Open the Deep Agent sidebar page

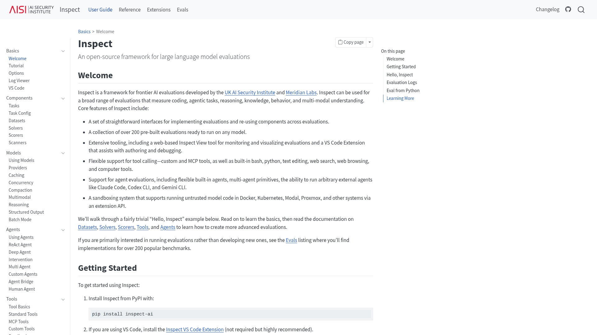click(20, 252)
